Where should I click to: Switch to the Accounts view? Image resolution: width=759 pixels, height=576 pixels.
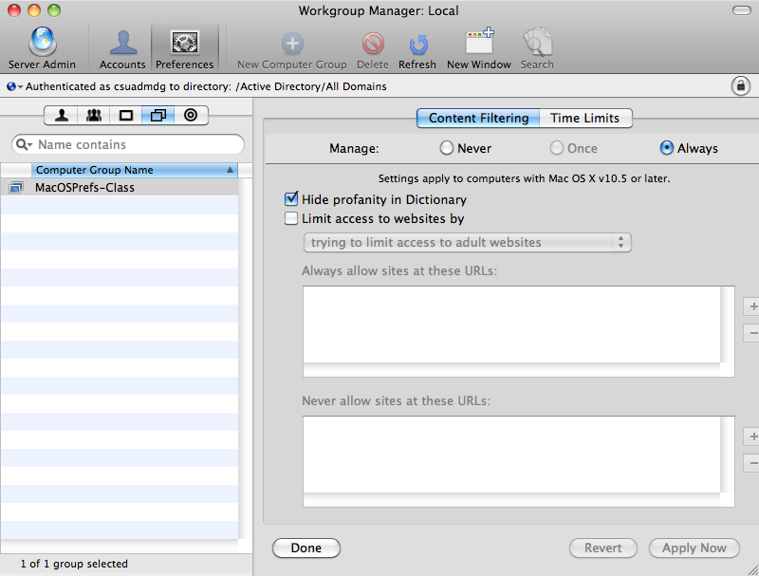click(x=122, y=48)
